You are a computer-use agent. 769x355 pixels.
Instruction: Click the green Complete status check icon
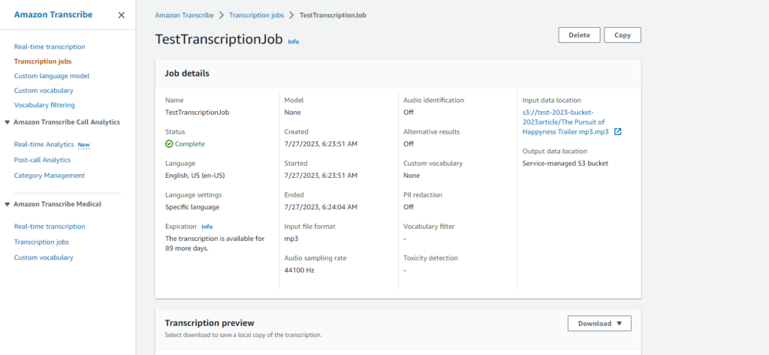coord(169,143)
